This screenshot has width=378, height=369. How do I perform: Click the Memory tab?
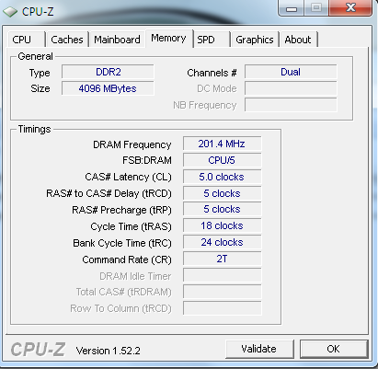[x=169, y=39]
